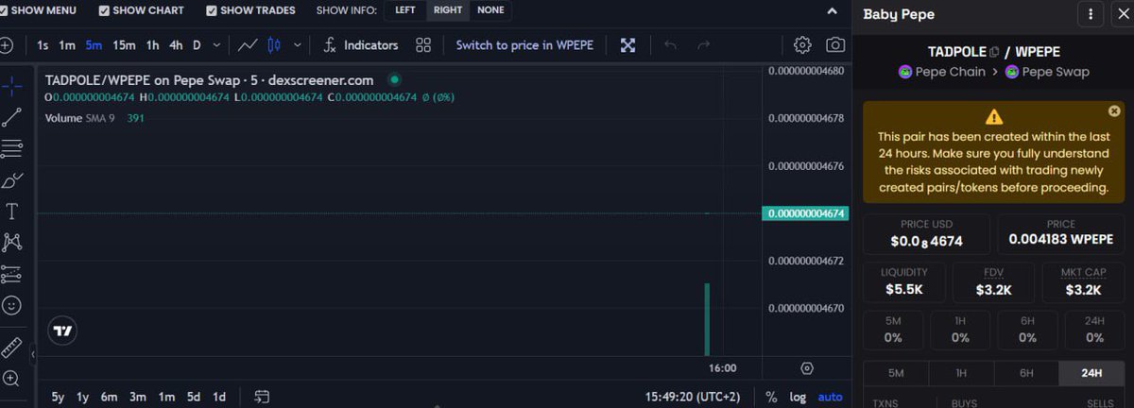Set show info to RIGHT
This screenshot has height=408, width=1134.
pyautogui.click(x=448, y=10)
